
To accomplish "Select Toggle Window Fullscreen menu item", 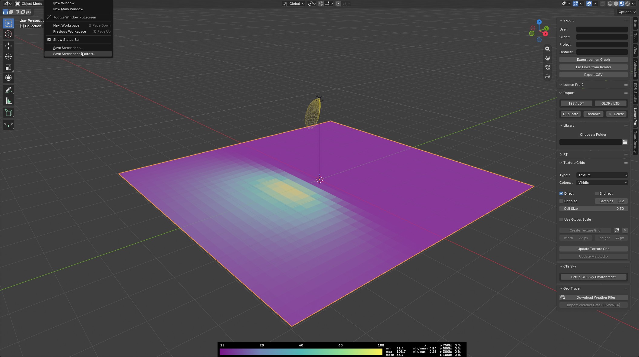I will pyautogui.click(x=78, y=17).
